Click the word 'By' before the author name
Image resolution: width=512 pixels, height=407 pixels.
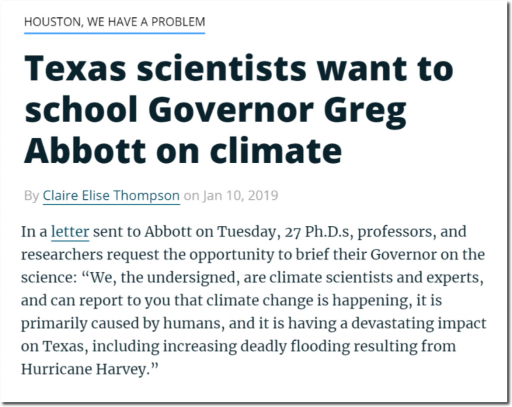(31, 196)
